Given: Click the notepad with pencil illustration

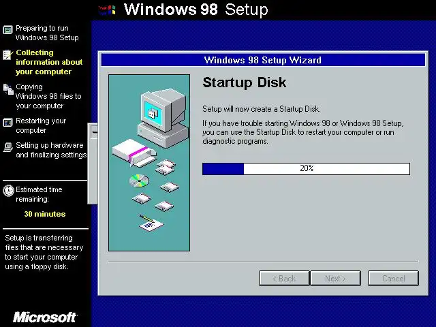Looking at the screenshot, I should coord(151,222).
